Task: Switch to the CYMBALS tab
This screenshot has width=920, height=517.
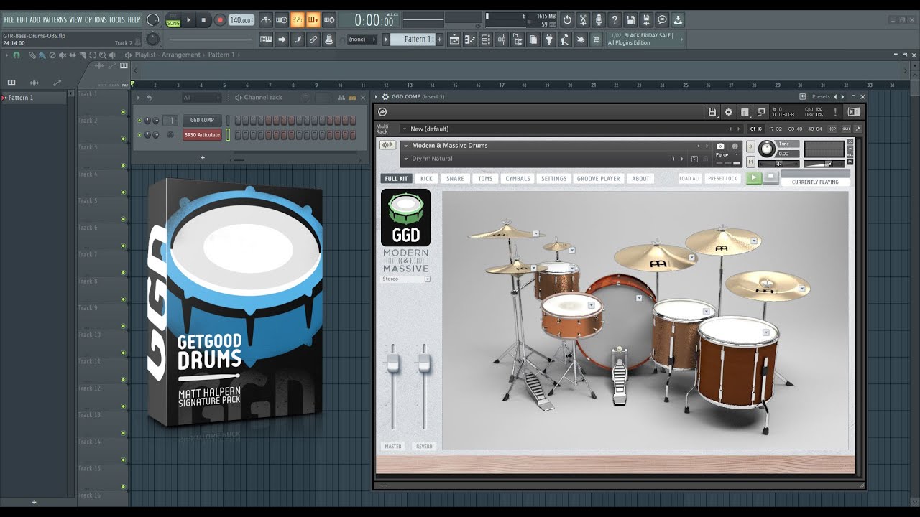Action: (x=517, y=179)
